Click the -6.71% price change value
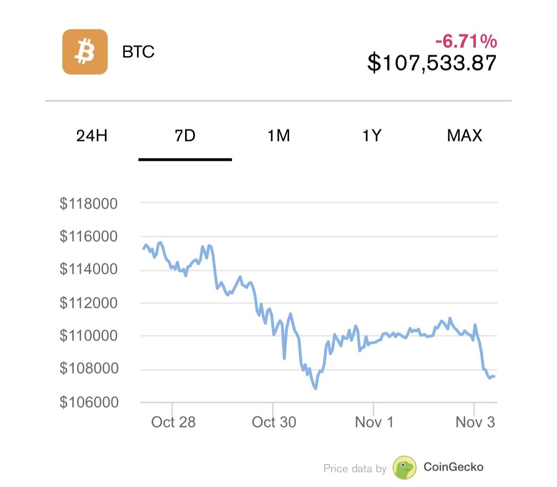The width and height of the screenshot is (557, 487). (466, 42)
